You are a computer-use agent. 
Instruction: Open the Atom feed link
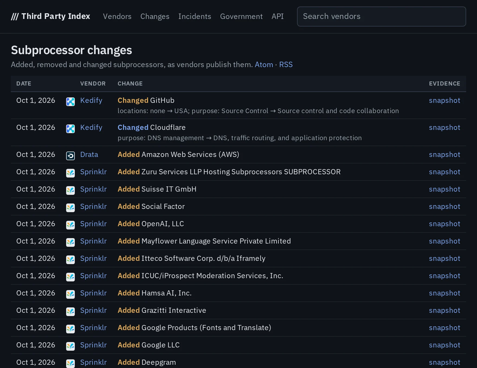click(264, 64)
